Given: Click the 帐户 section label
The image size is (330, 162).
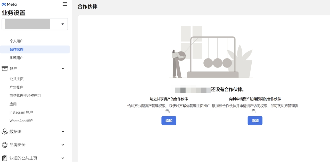Looking at the screenshot, I should point(13,69).
